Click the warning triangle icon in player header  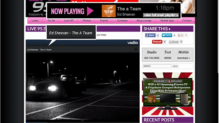coord(136,49)
